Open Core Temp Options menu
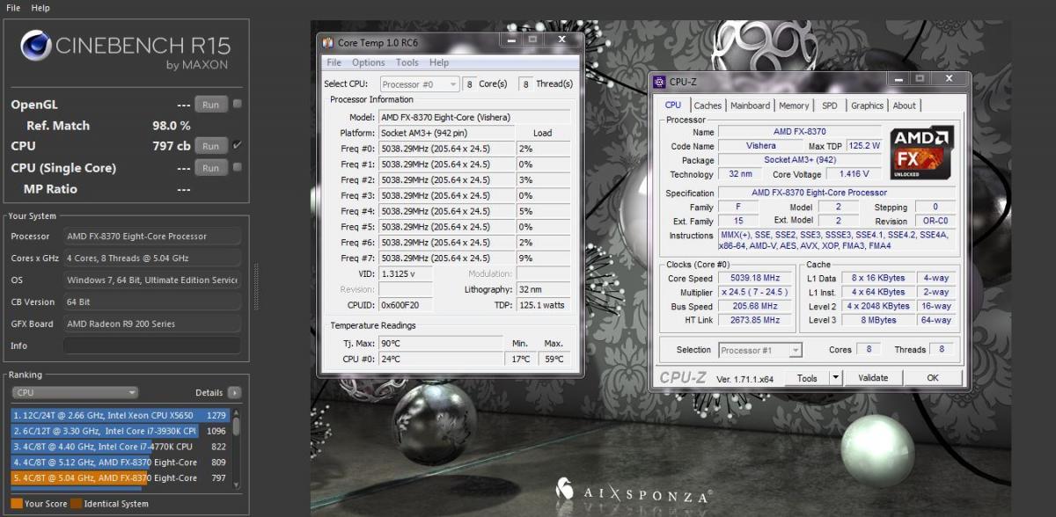Screen dimensions: 1056x517 click(x=369, y=62)
